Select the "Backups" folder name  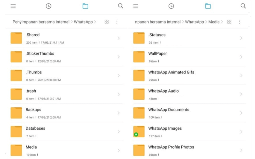(x=33, y=110)
